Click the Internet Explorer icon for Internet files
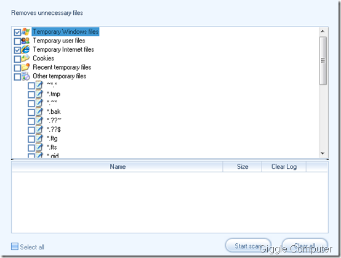 click(x=25, y=50)
